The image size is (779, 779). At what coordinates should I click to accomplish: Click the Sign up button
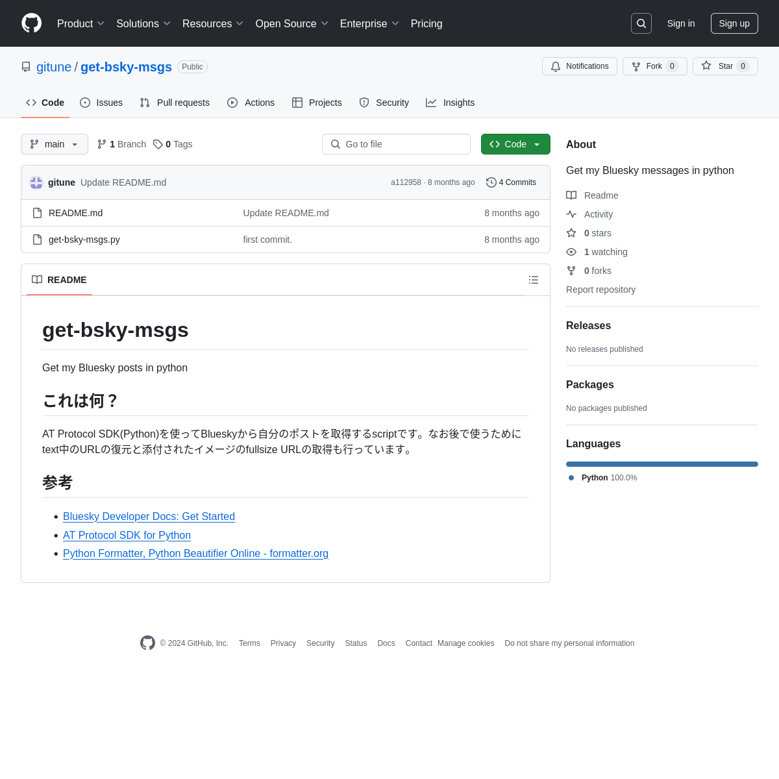[x=734, y=23]
